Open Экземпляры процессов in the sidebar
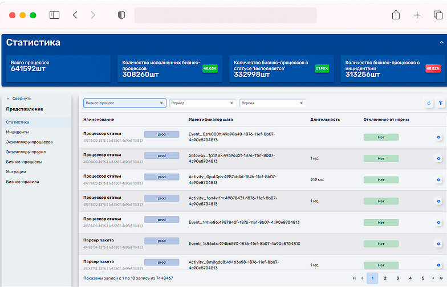 pos(30,142)
